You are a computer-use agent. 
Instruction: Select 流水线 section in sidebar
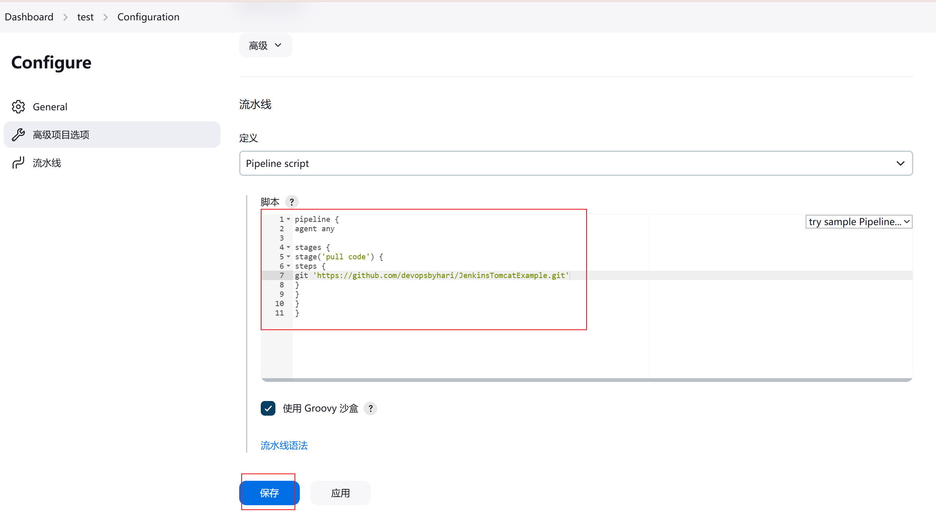(x=47, y=163)
